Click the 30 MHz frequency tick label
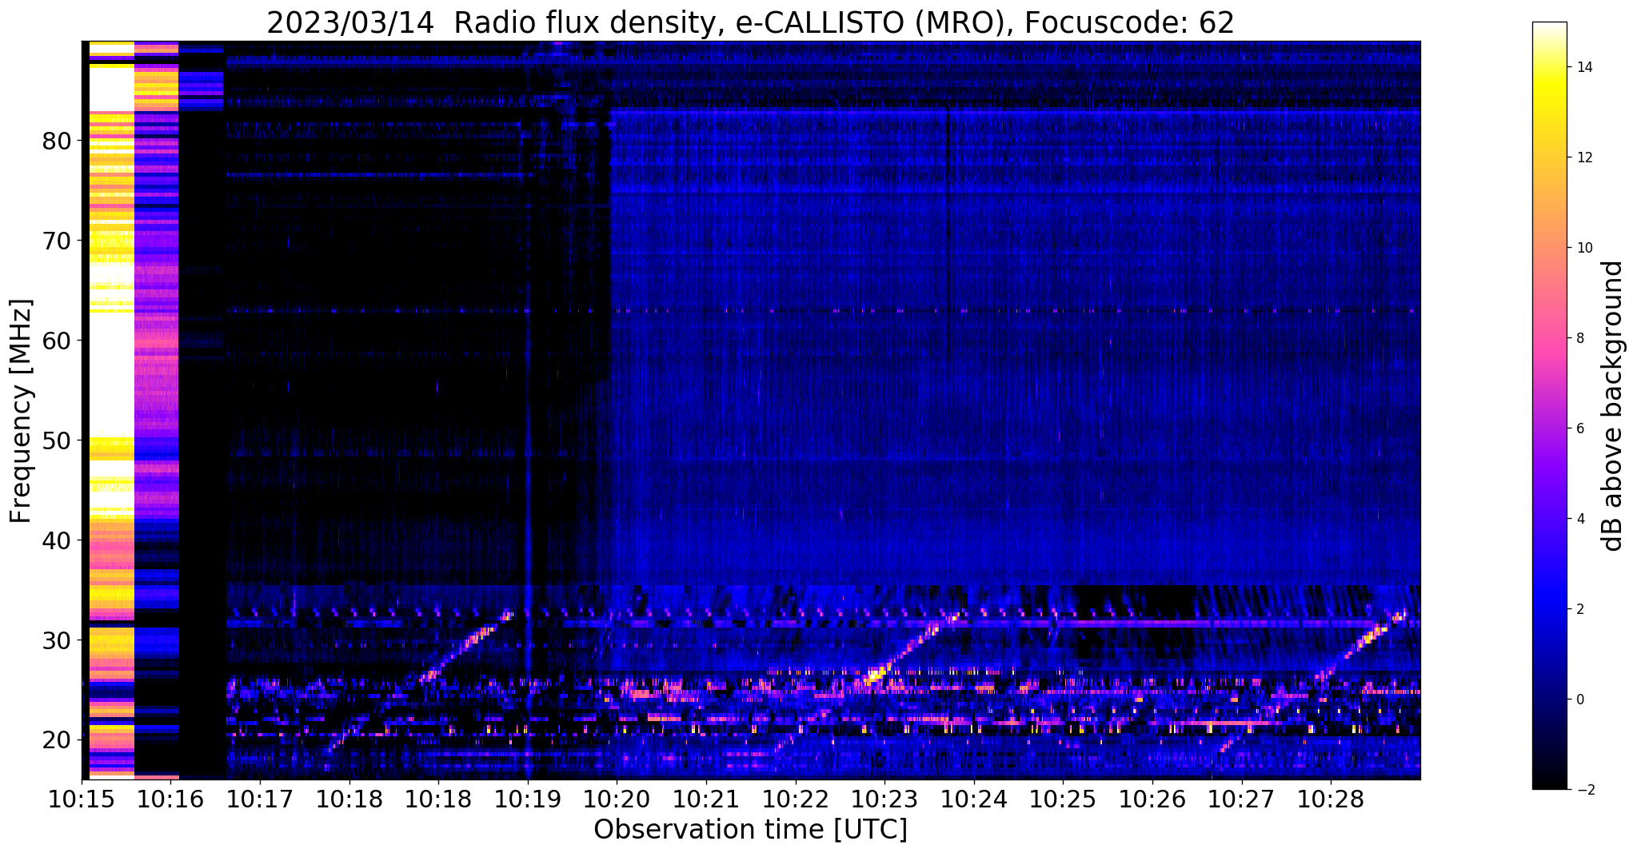 tap(58, 640)
